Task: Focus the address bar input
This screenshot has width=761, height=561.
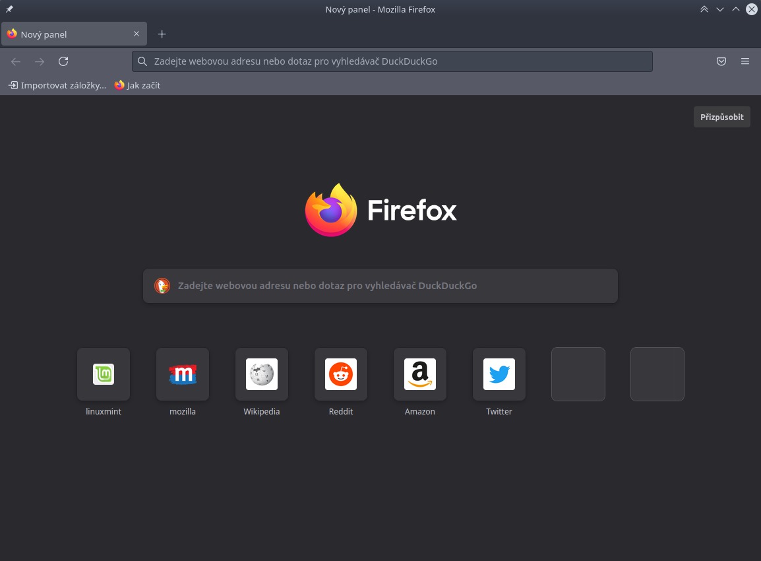Action: coord(392,61)
